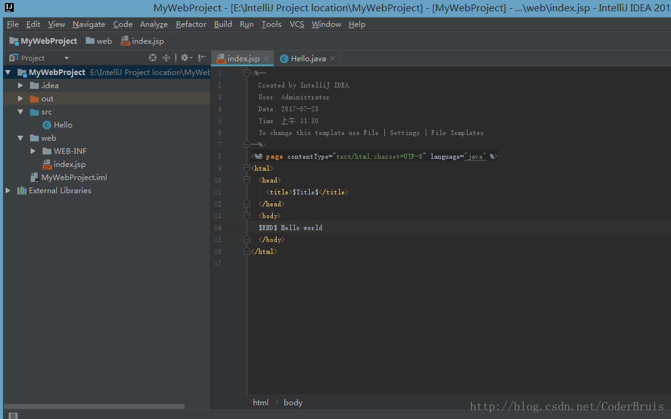Place cursor on "$END$ Hello world" line
This screenshot has width=671, height=419.
pyautogui.click(x=290, y=228)
